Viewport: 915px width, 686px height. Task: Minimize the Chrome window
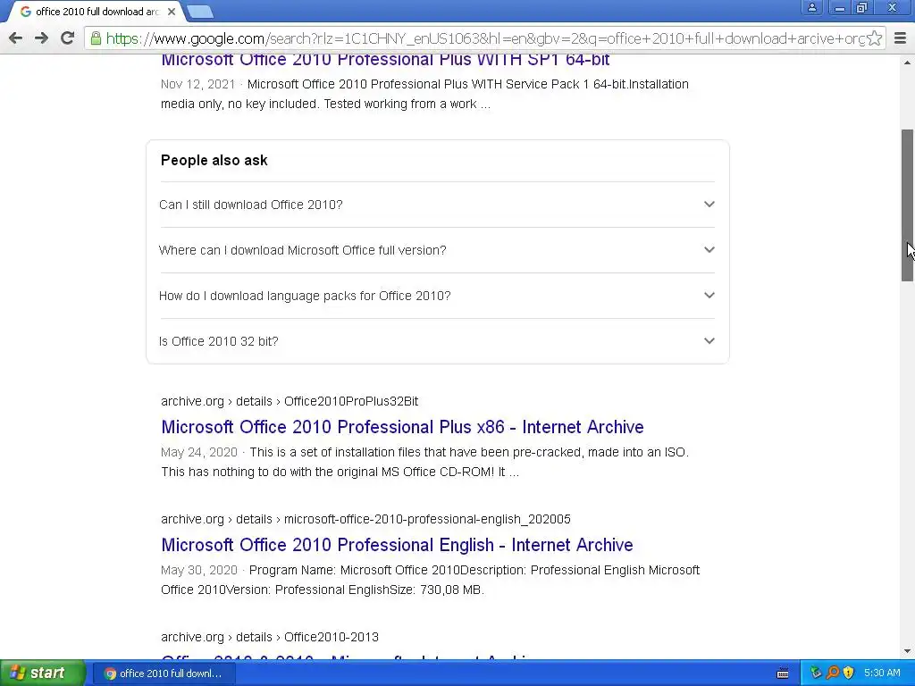840,7
